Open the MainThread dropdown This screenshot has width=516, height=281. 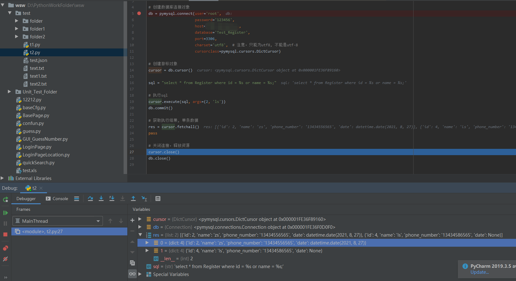58,221
